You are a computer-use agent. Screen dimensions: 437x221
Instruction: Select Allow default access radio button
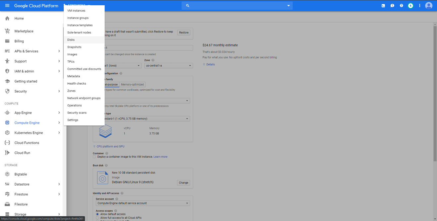[x=97, y=214]
